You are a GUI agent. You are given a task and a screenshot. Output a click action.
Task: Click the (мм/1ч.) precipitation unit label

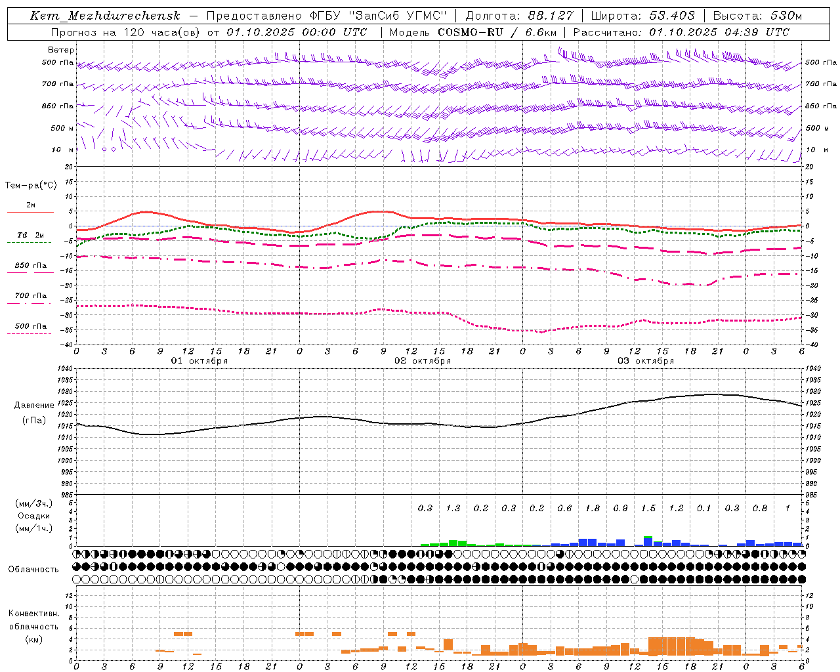click(x=34, y=528)
